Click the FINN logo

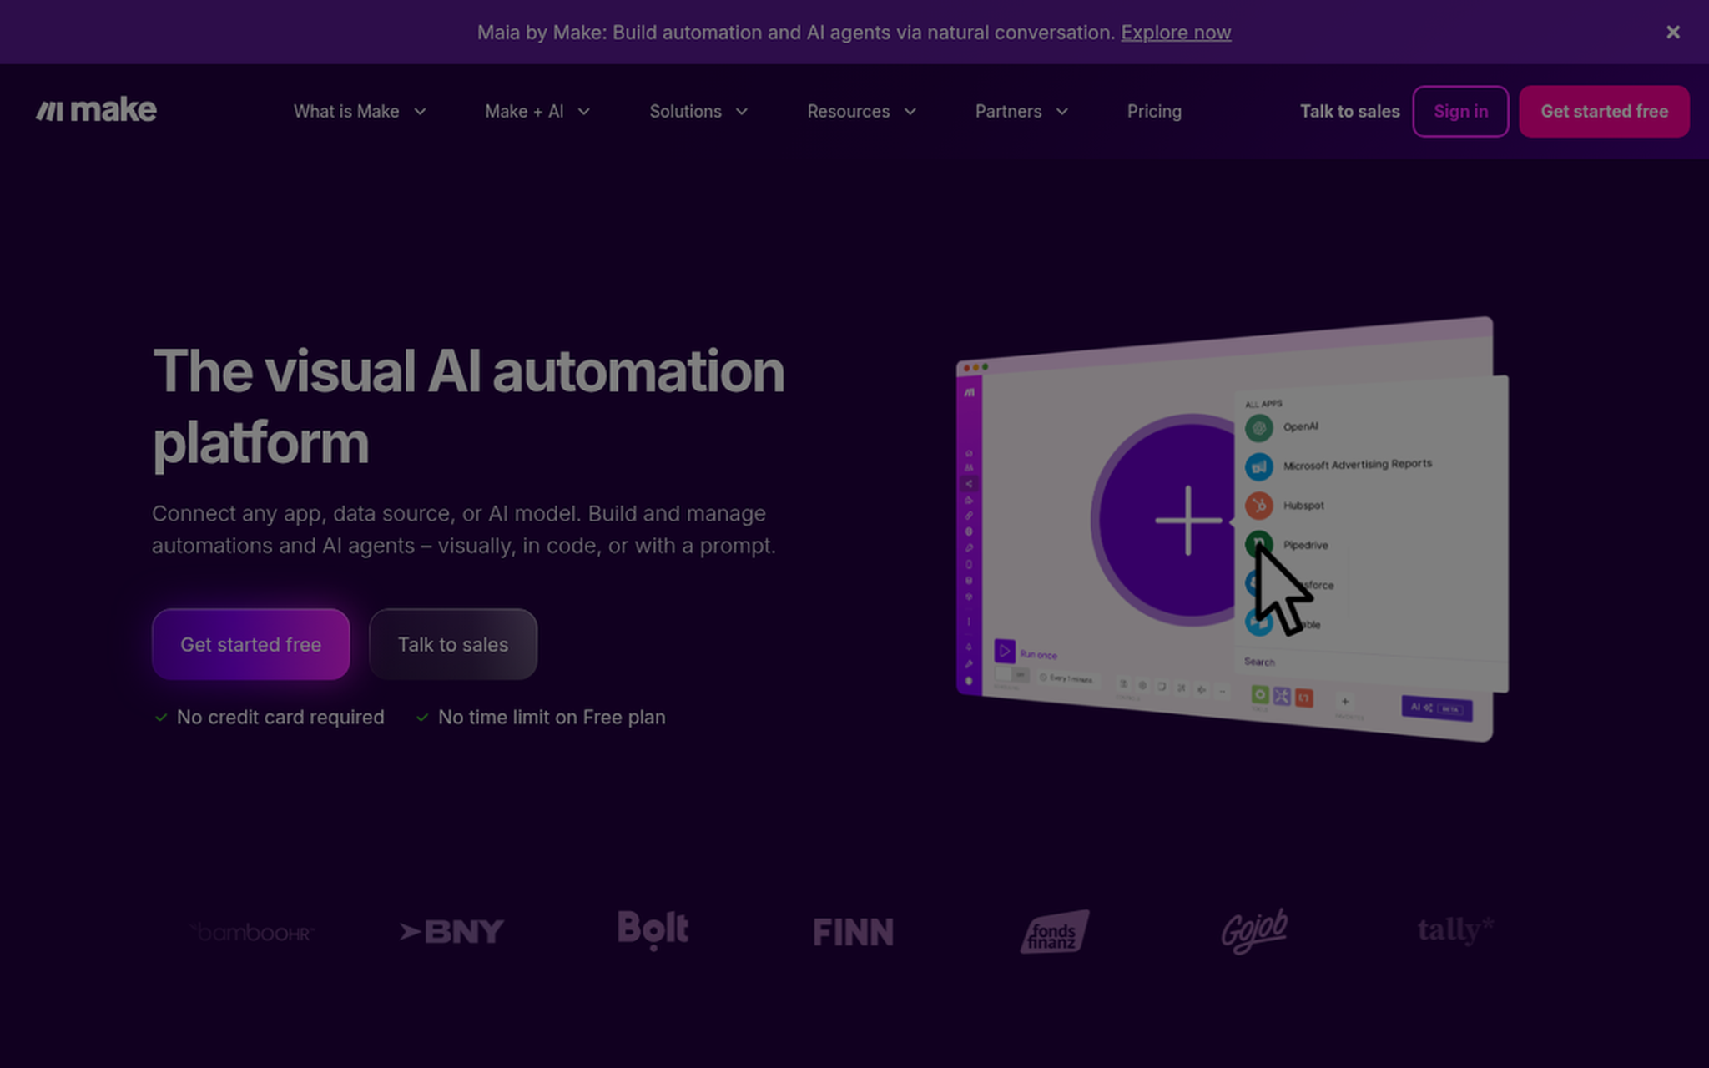click(853, 932)
